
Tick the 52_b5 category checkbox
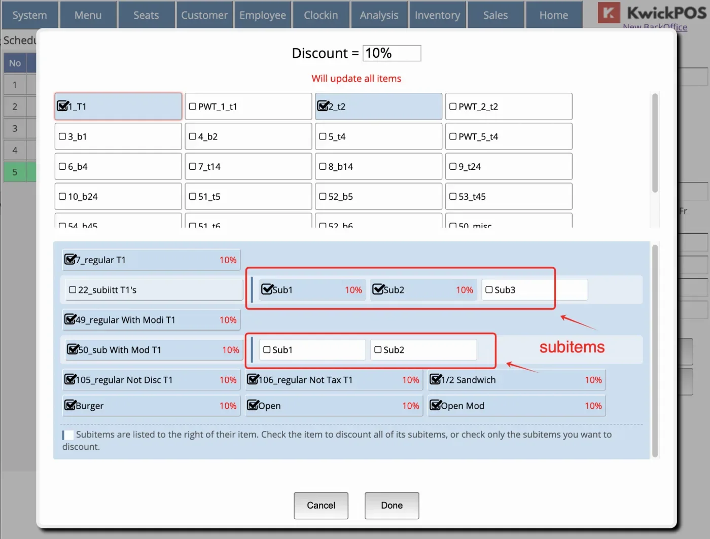[x=323, y=196]
